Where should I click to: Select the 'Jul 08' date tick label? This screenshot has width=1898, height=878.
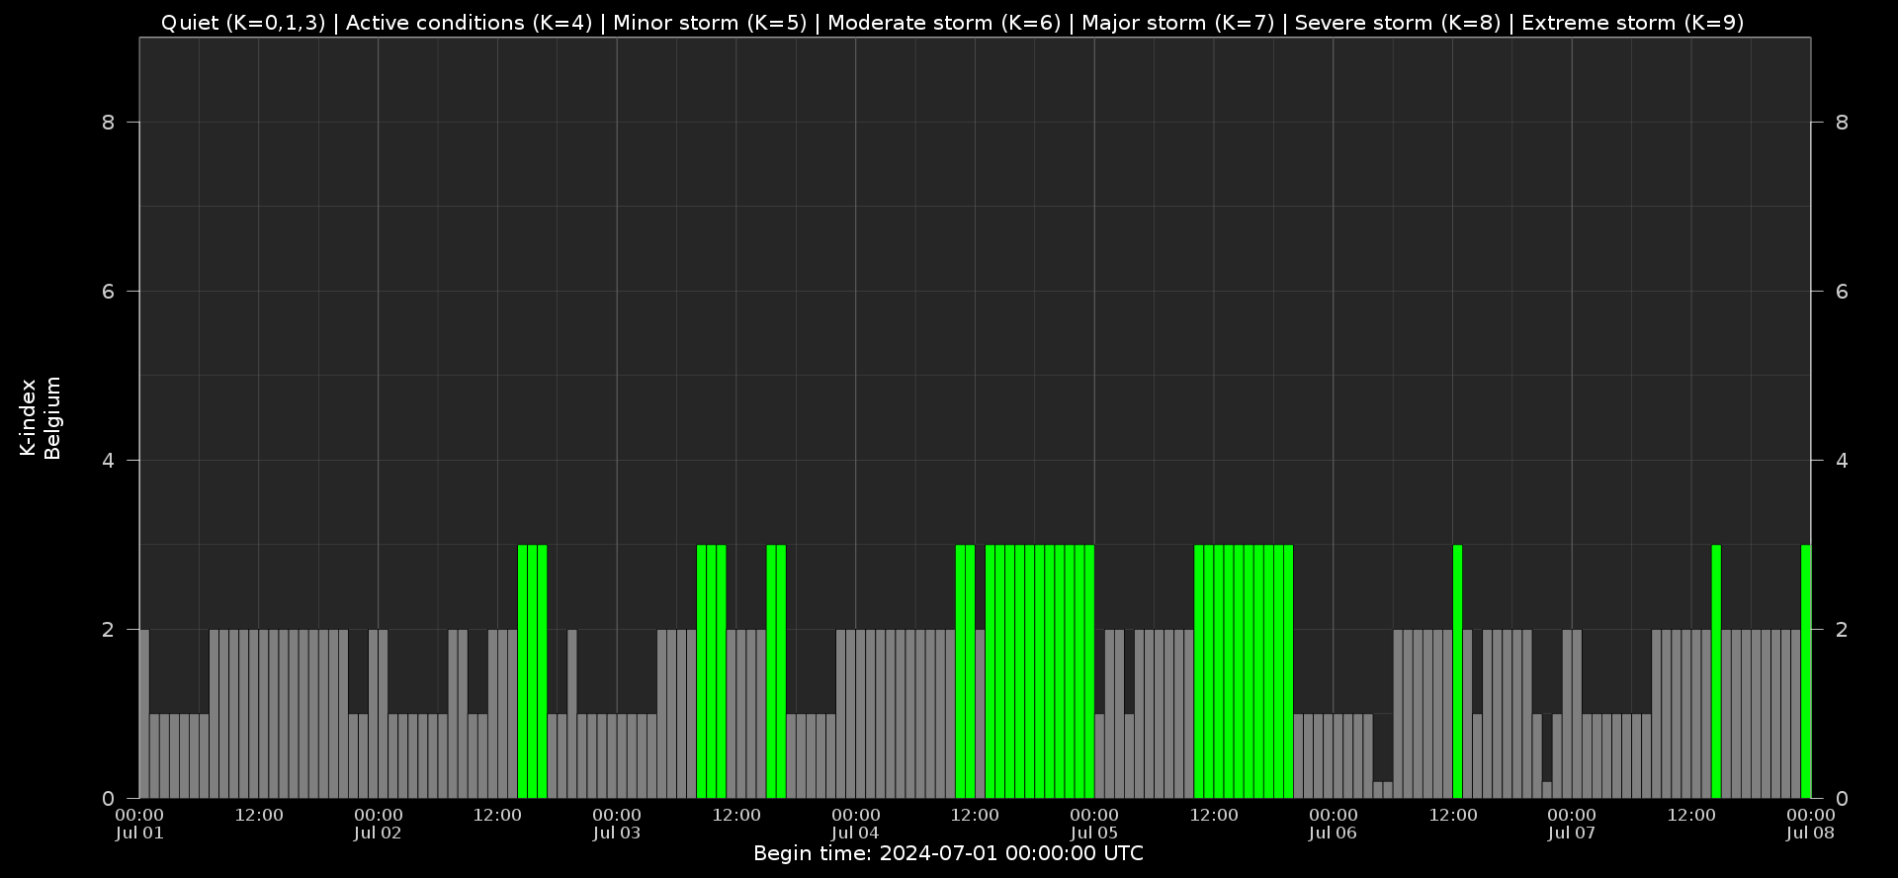(x=1810, y=833)
